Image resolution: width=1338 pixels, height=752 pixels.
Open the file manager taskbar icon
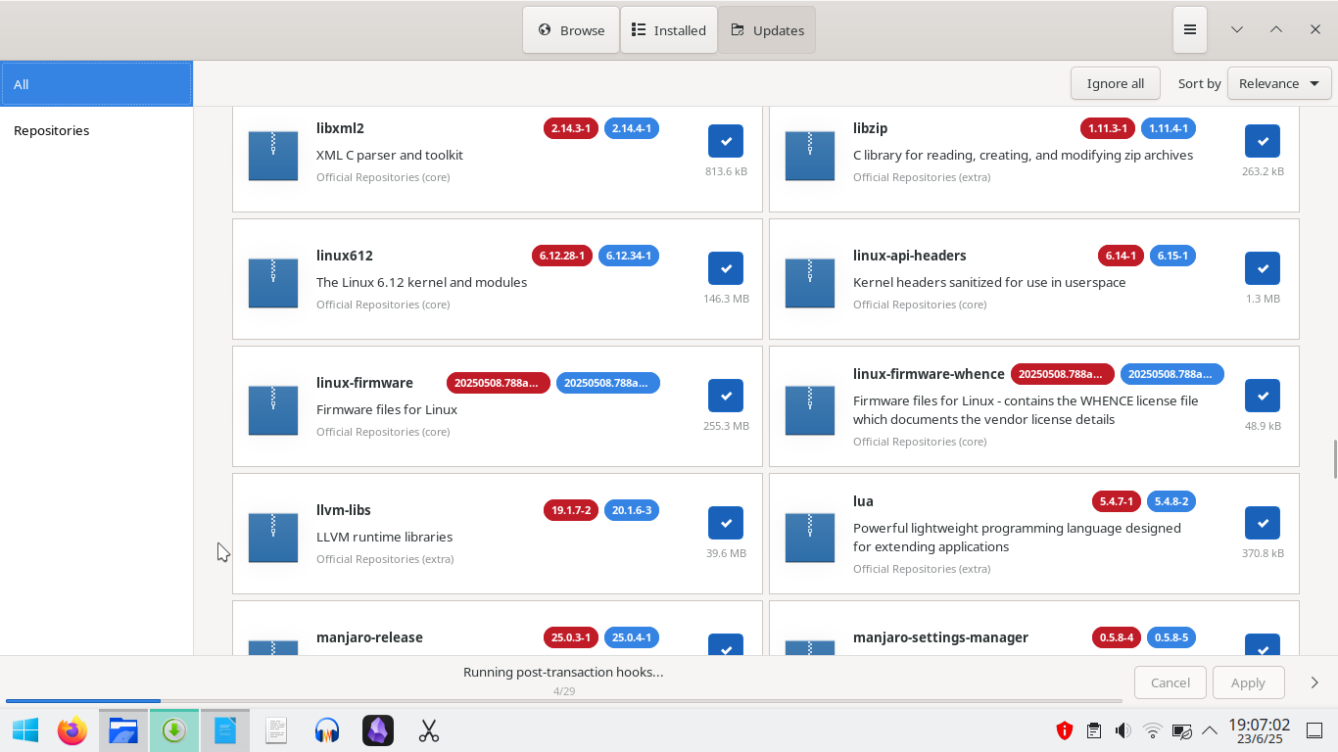(x=123, y=730)
